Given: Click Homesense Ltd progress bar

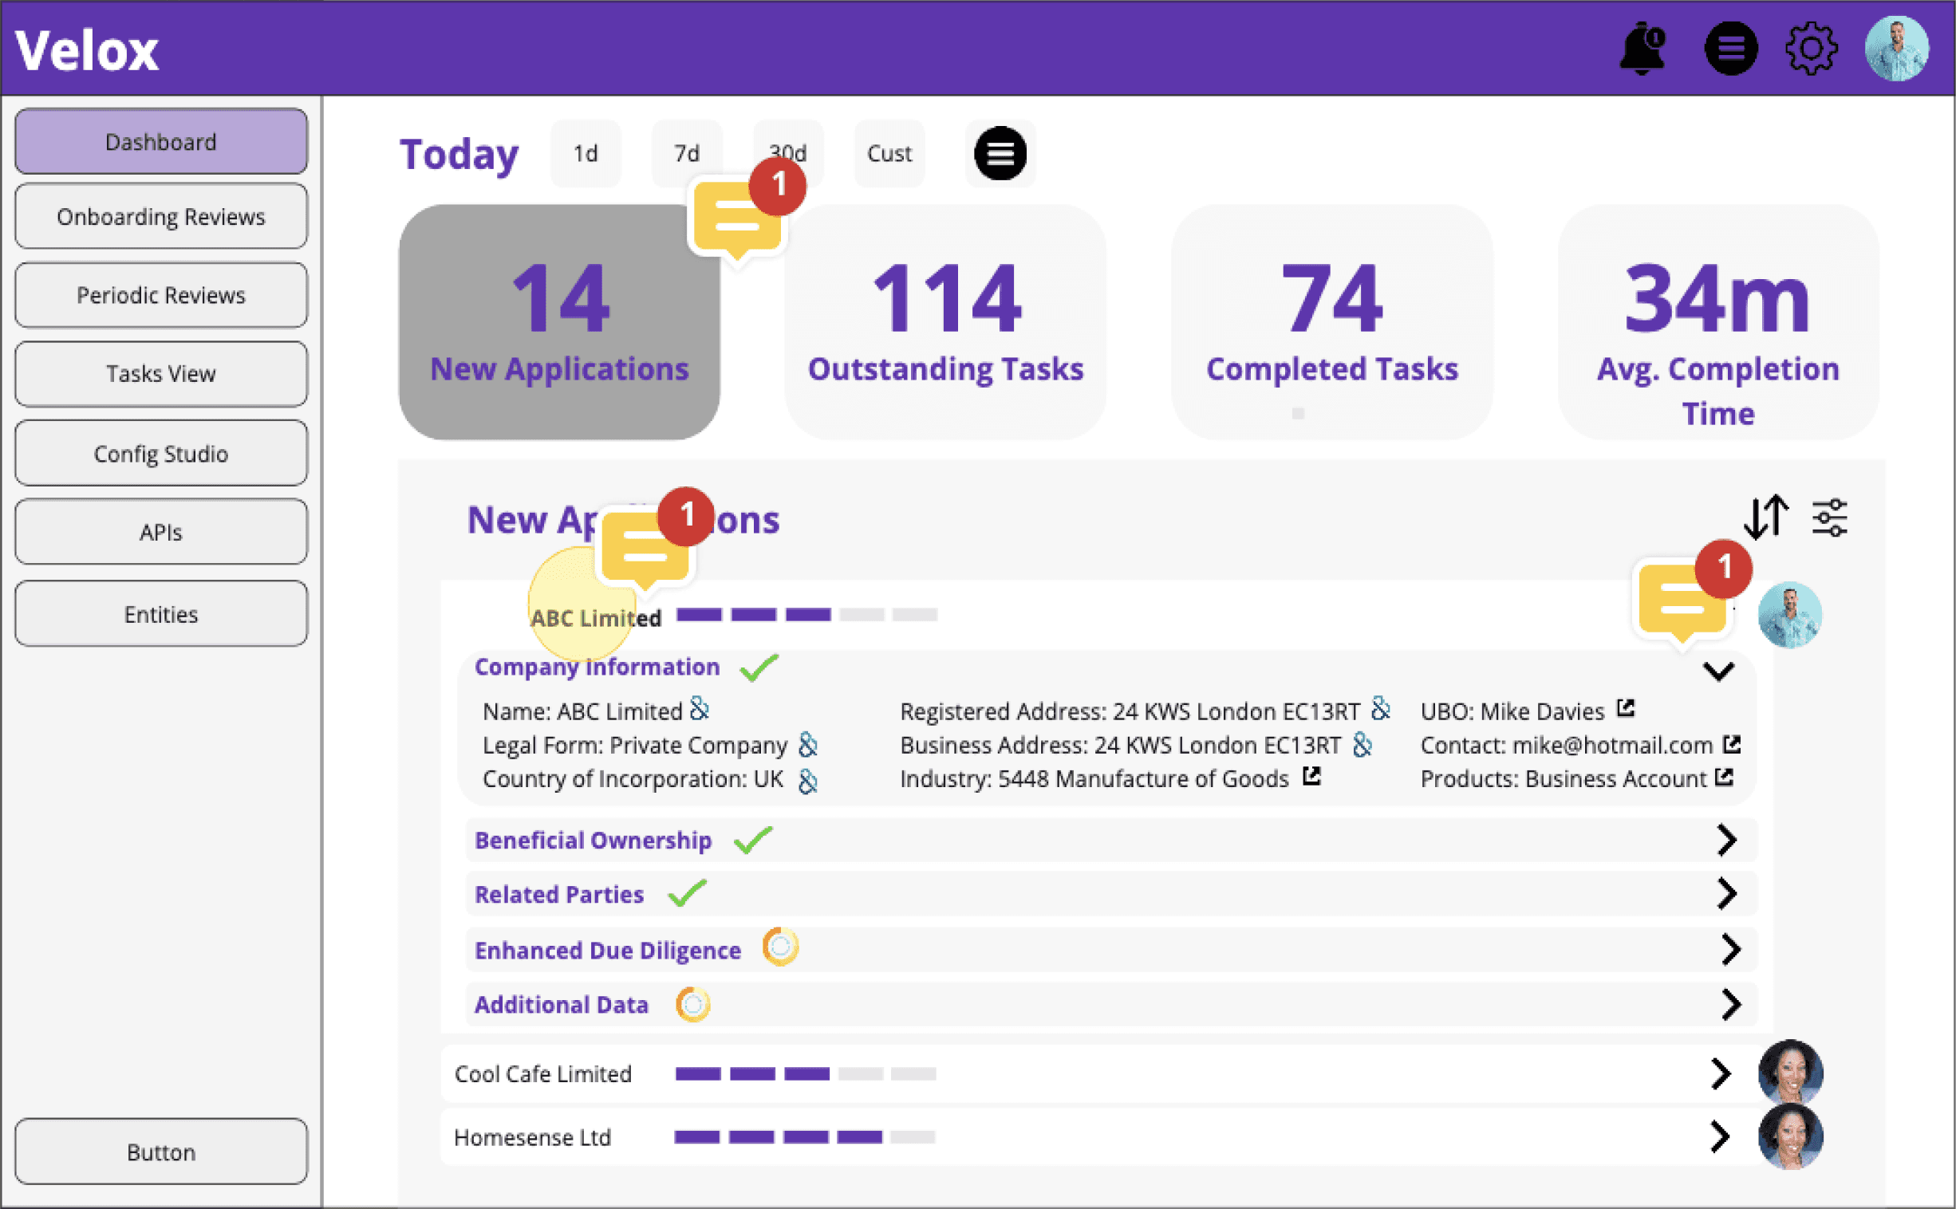Looking at the screenshot, I should pyautogui.click(x=803, y=1136).
